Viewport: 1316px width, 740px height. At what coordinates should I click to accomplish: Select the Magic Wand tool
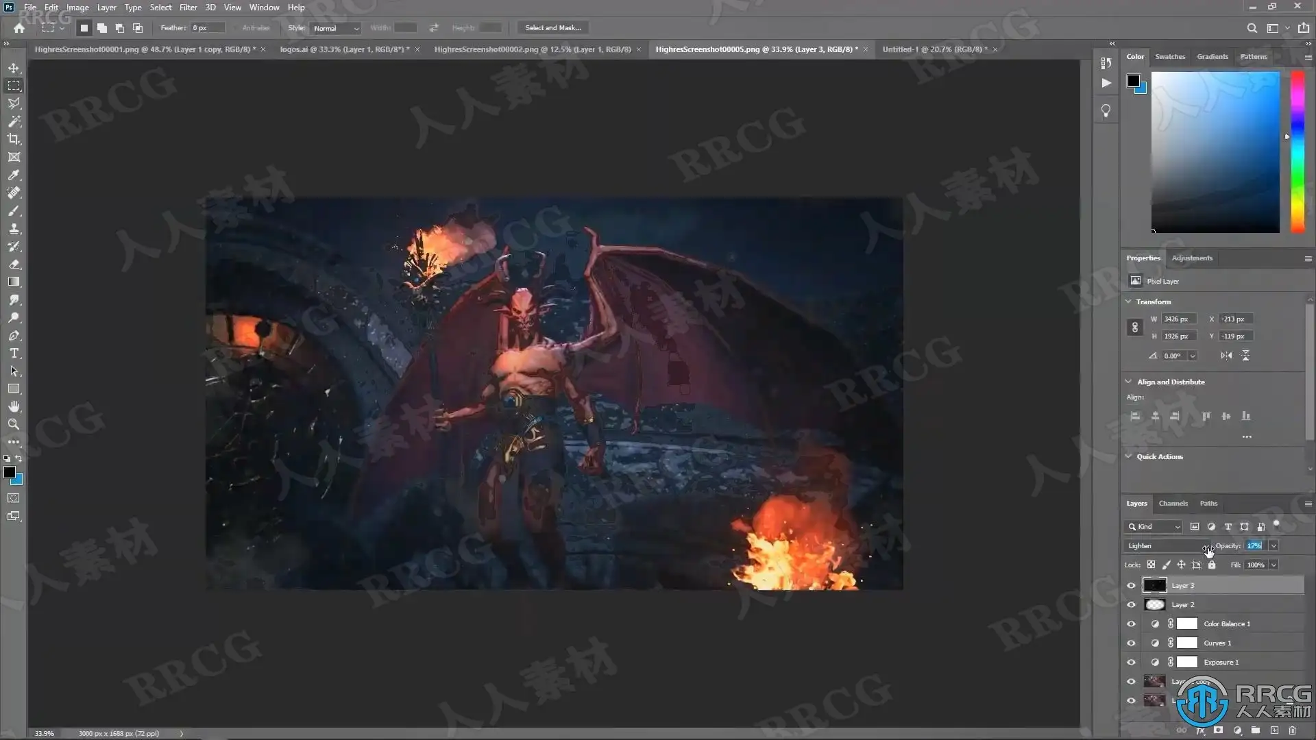pyautogui.click(x=14, y=121)
